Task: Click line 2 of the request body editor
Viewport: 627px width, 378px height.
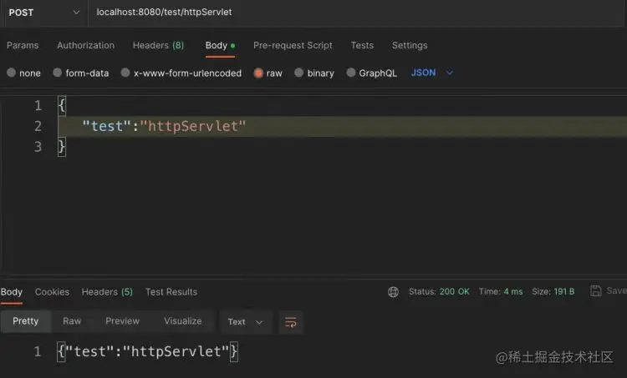Action: (342, 127)
